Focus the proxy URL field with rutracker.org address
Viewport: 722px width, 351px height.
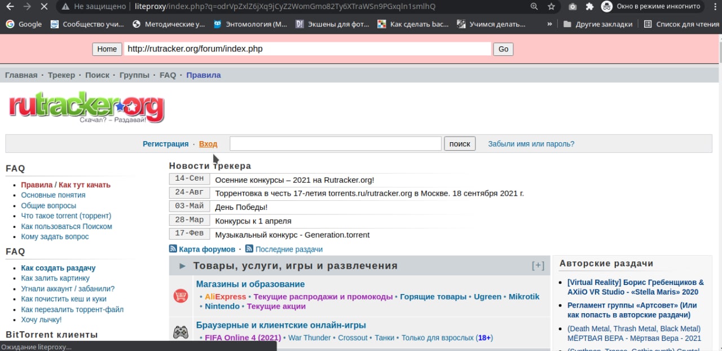(x=307, y=49)
